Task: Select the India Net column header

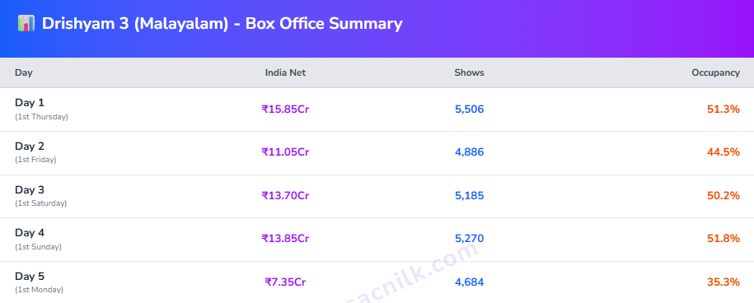Action: point(285,73)
